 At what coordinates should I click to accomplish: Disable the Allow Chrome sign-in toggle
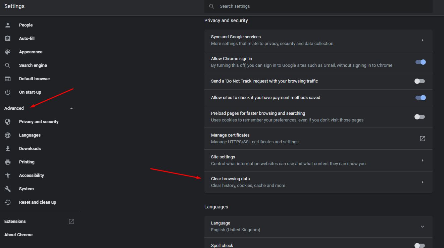pyautogui.click(x=420, y=62)
